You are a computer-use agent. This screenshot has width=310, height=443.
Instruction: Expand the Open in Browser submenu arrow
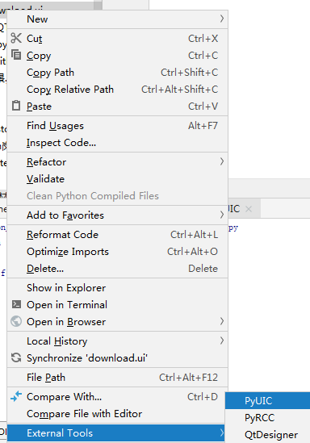pyautogui.click(x=222, y=321)
